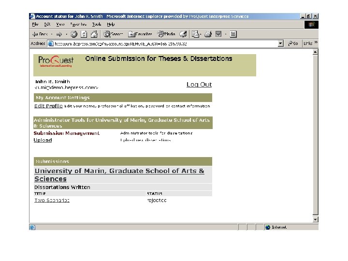Screen dimensions: 348x261
Task: Click the Edit with Word icon
Action: [x=218, y=34]
